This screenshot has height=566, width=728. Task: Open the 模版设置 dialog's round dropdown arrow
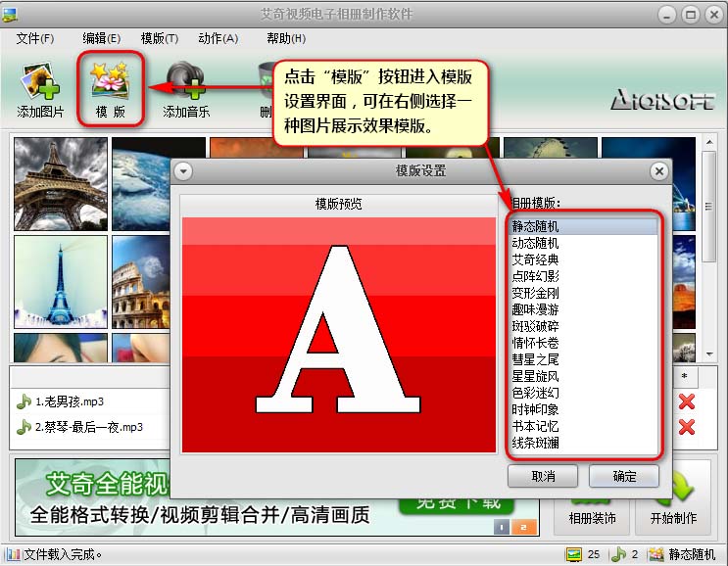coord(183,171)
